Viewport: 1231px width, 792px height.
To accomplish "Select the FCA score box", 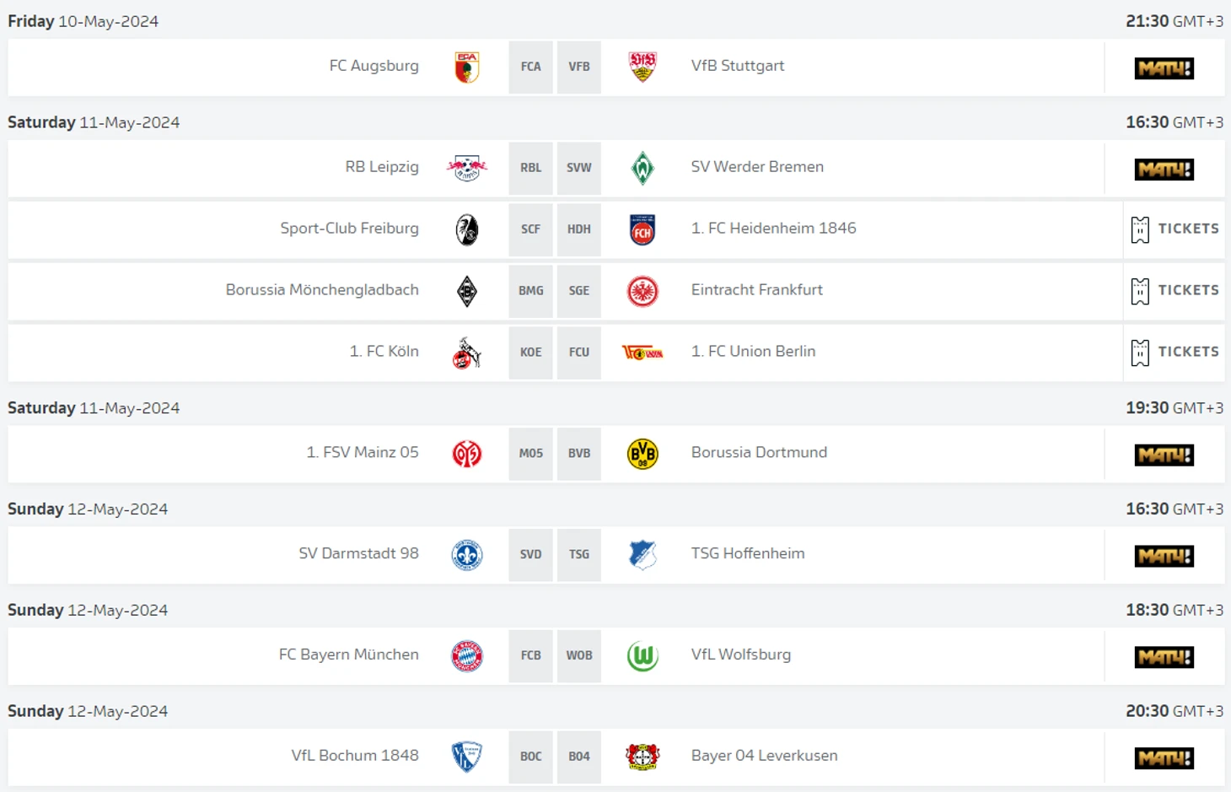I will (531, 67).
